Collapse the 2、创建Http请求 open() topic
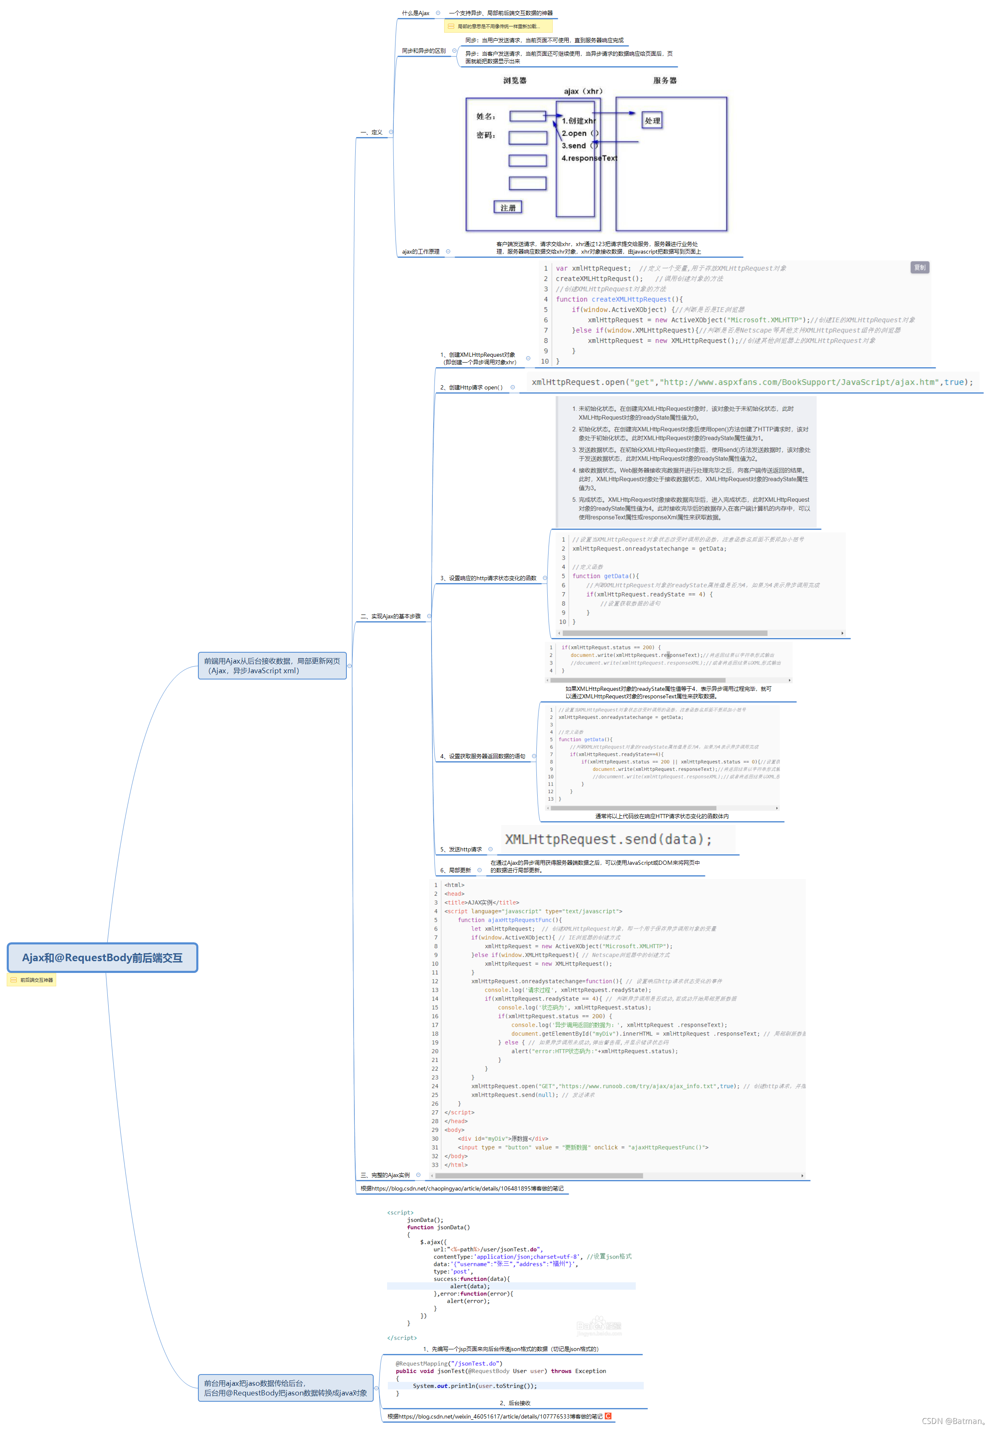This screenshot has height=1429, width=991. click(x=512, y=387)
